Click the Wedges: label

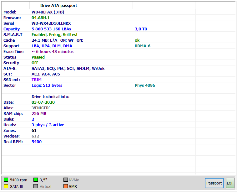12,136
